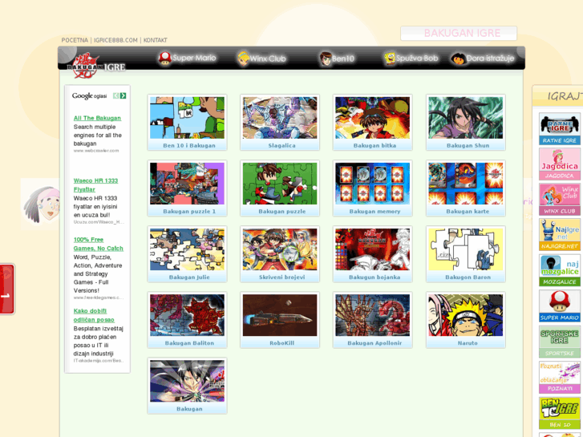The width and height of the screenshot is (583, 437).
Task: Open the Super Mario menu item
Action: pos(187,58)
